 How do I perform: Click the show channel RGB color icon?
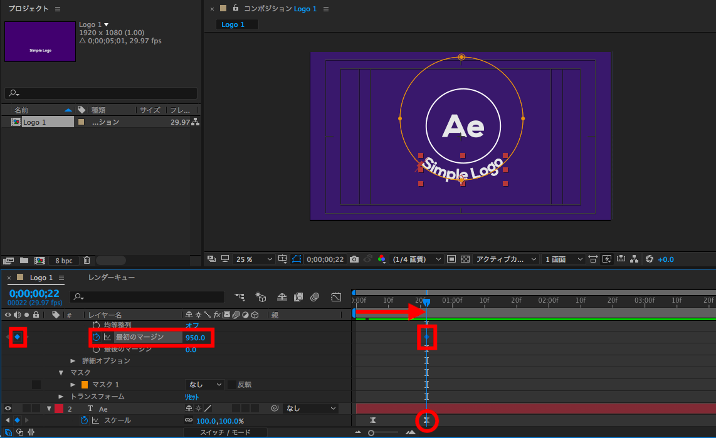382,259
